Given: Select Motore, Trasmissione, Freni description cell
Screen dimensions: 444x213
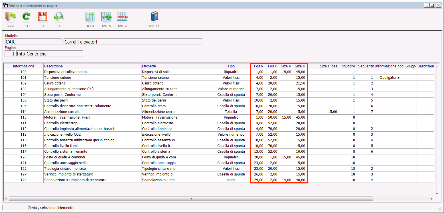Looking at the screenshot, I should click(92, 117).
